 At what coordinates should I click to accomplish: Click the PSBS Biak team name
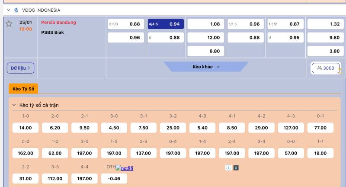click(52, 32)
